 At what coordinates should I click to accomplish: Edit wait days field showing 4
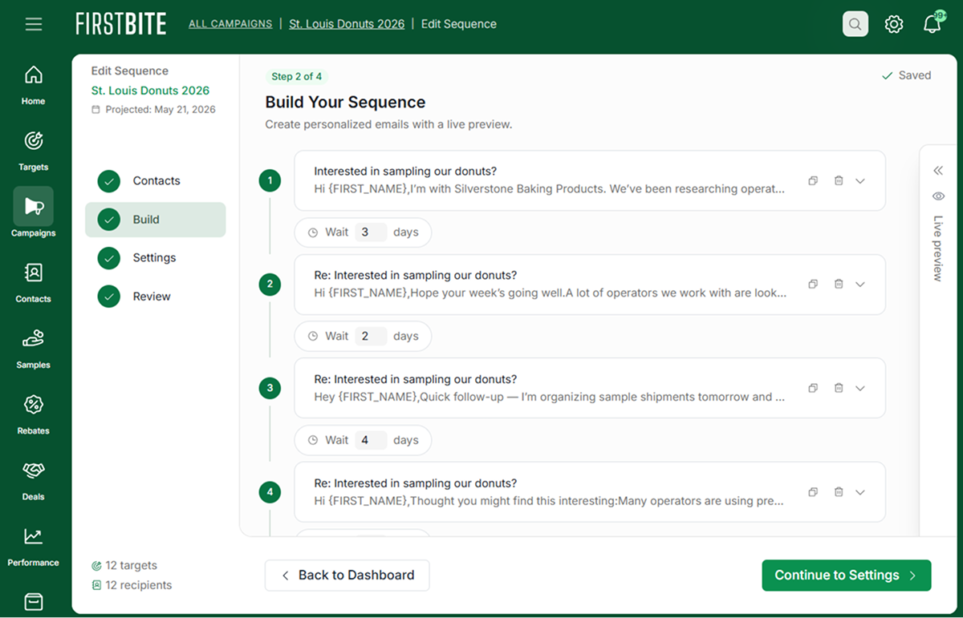click(371, 440)
